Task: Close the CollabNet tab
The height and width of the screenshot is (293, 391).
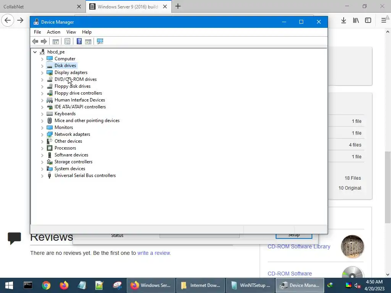Action: 79,6
